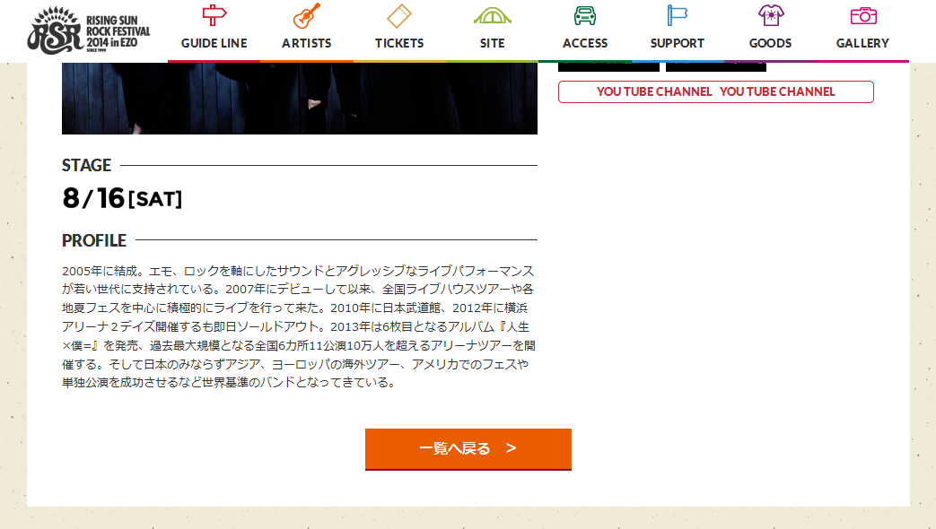Select the GOODS menu item
The height and width of the screenshot is (529, 936).
770,43
